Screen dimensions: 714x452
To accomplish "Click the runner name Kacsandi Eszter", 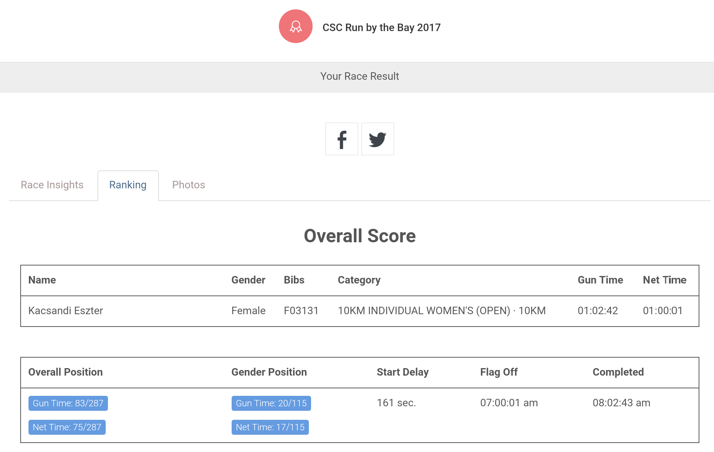I will [66, 311].
